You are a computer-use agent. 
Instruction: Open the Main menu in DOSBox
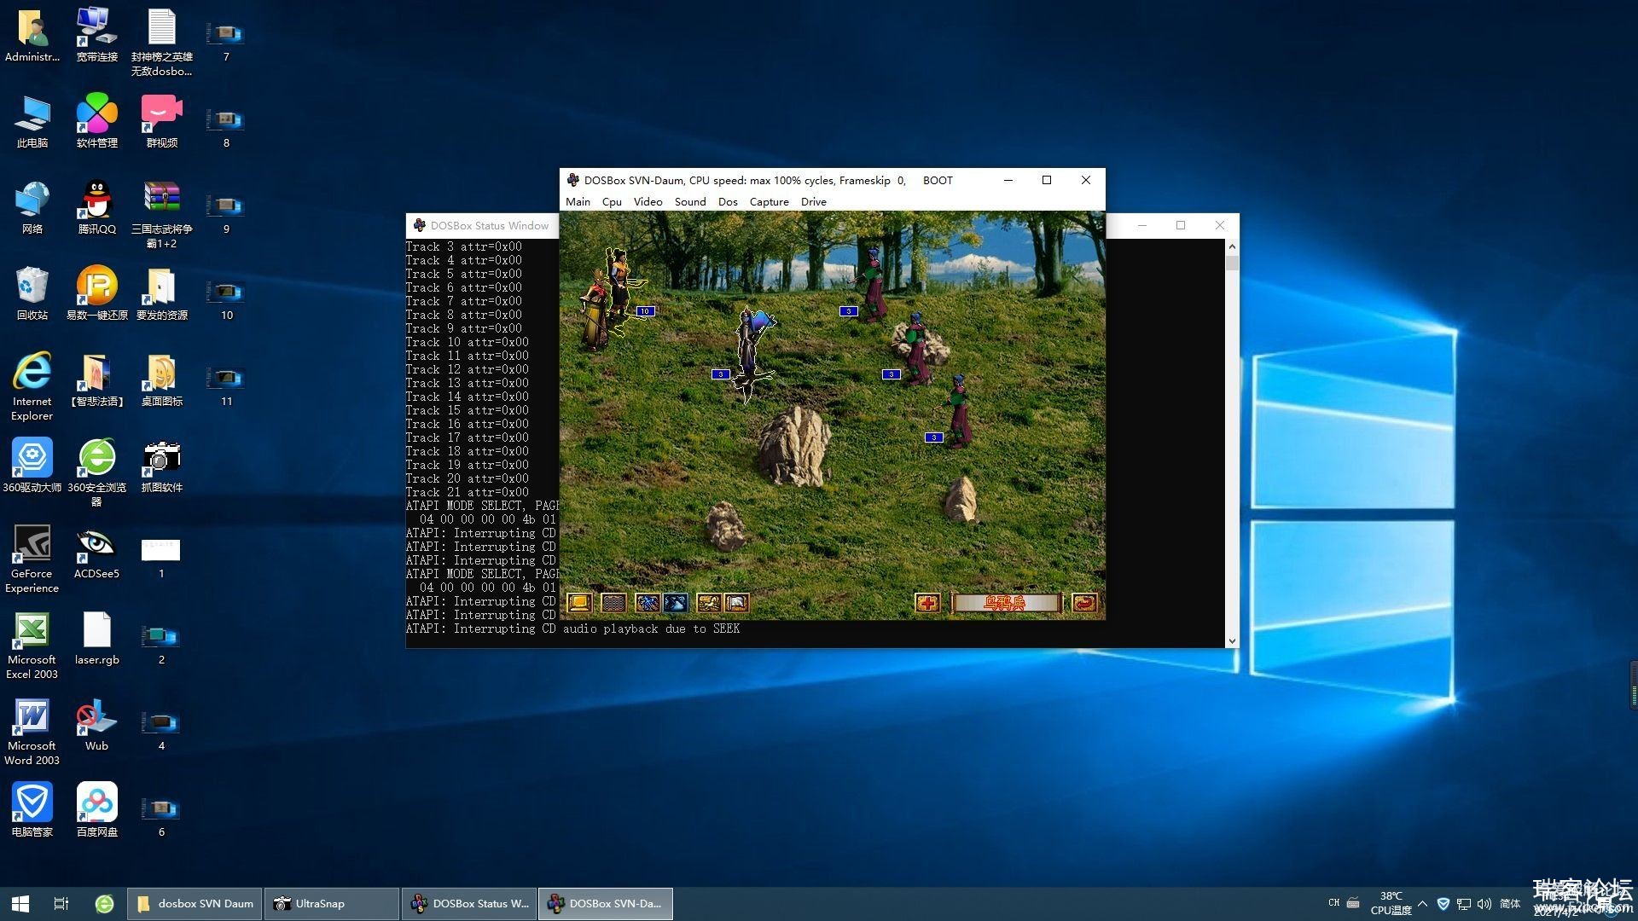pyautogui.click(x=578, y=202)
